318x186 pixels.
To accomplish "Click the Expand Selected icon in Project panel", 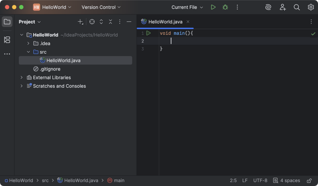I will click(x=101, y=22).
